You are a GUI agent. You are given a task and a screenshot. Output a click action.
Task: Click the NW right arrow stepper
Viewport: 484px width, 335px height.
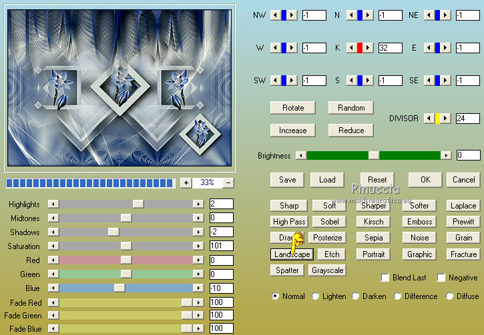tap(292, 15)
